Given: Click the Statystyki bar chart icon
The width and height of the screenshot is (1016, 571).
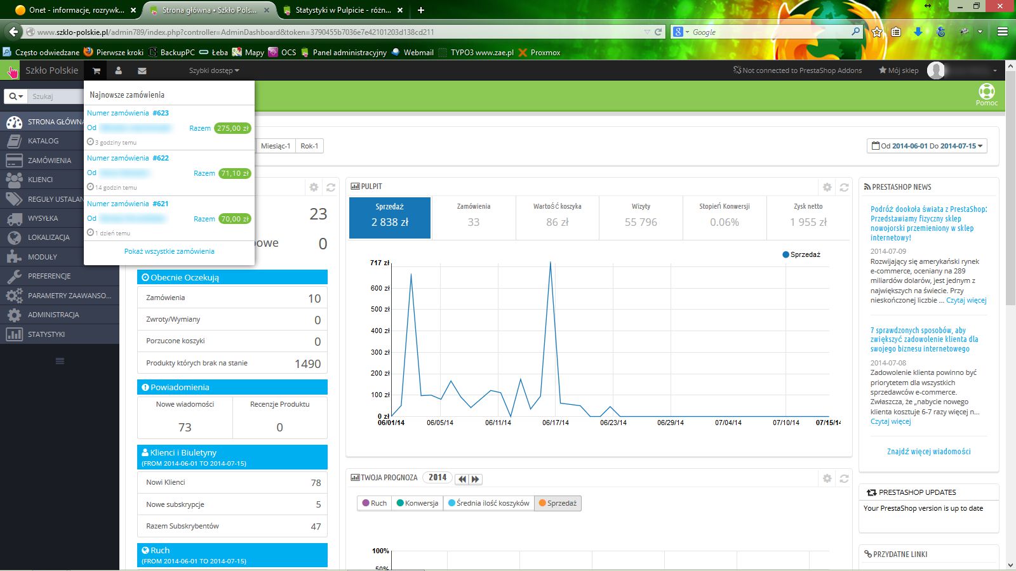Looking at the screenshot, I should point(14,334).
